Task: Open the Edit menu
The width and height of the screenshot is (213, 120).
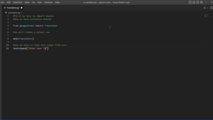Action: [x=9, y=2]
